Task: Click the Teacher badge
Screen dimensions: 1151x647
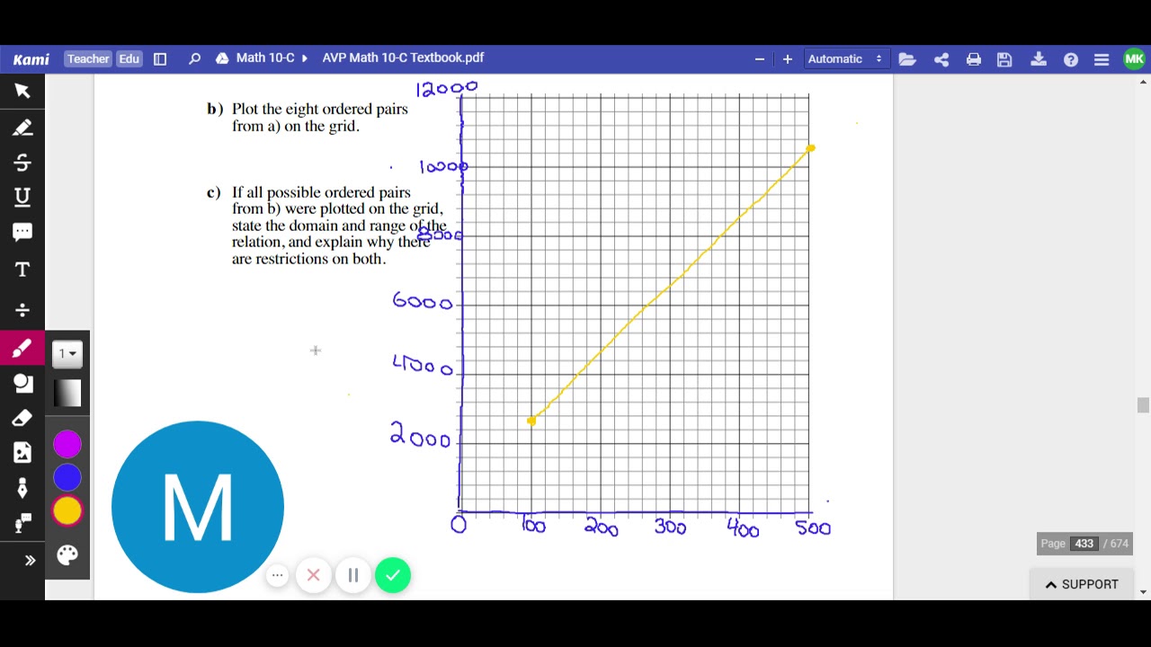Action: (x=88, y=58)
